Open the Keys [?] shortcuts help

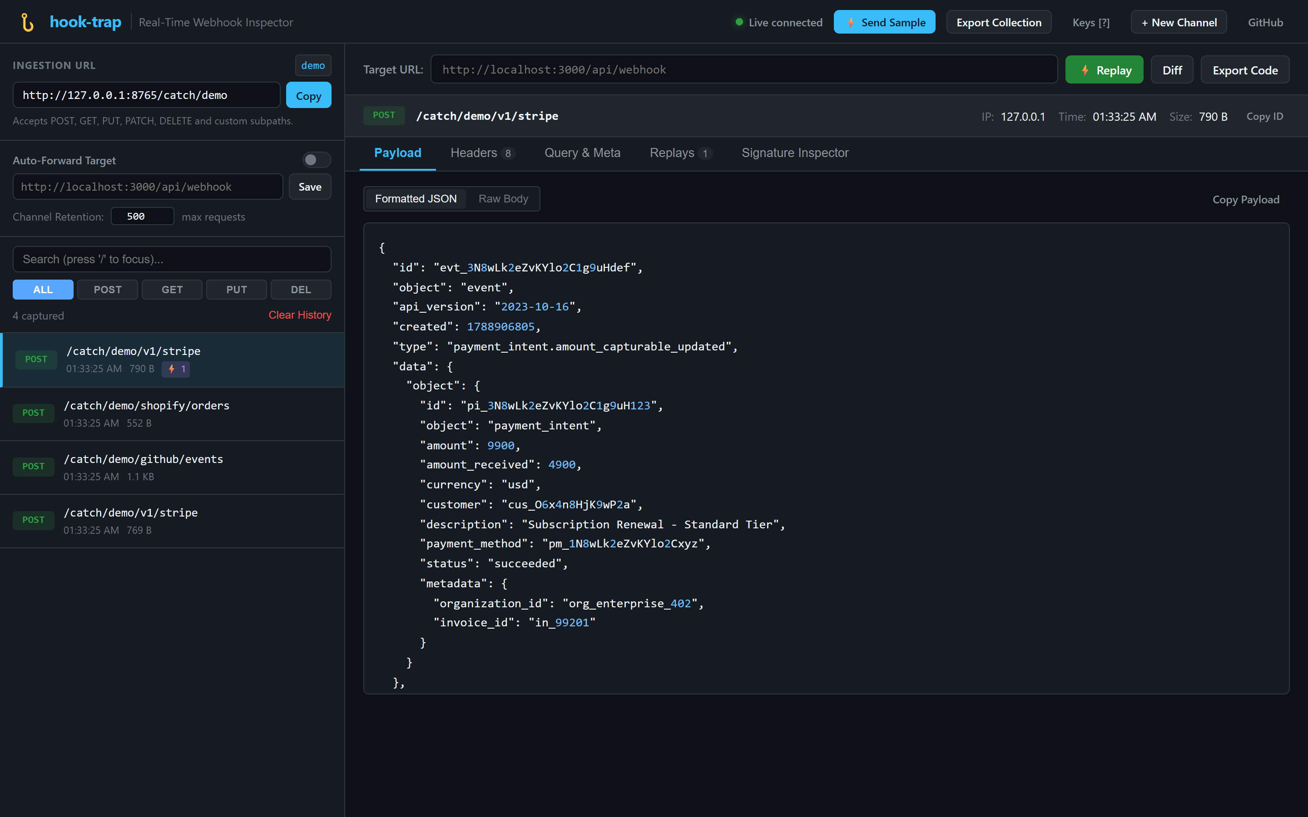(1091, 22)
